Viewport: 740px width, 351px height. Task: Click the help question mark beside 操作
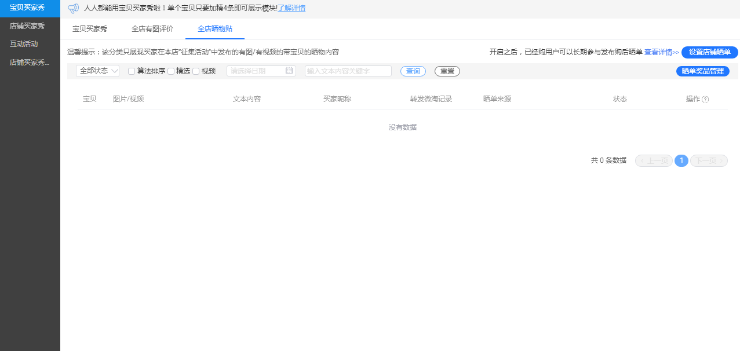click(705, 99)
